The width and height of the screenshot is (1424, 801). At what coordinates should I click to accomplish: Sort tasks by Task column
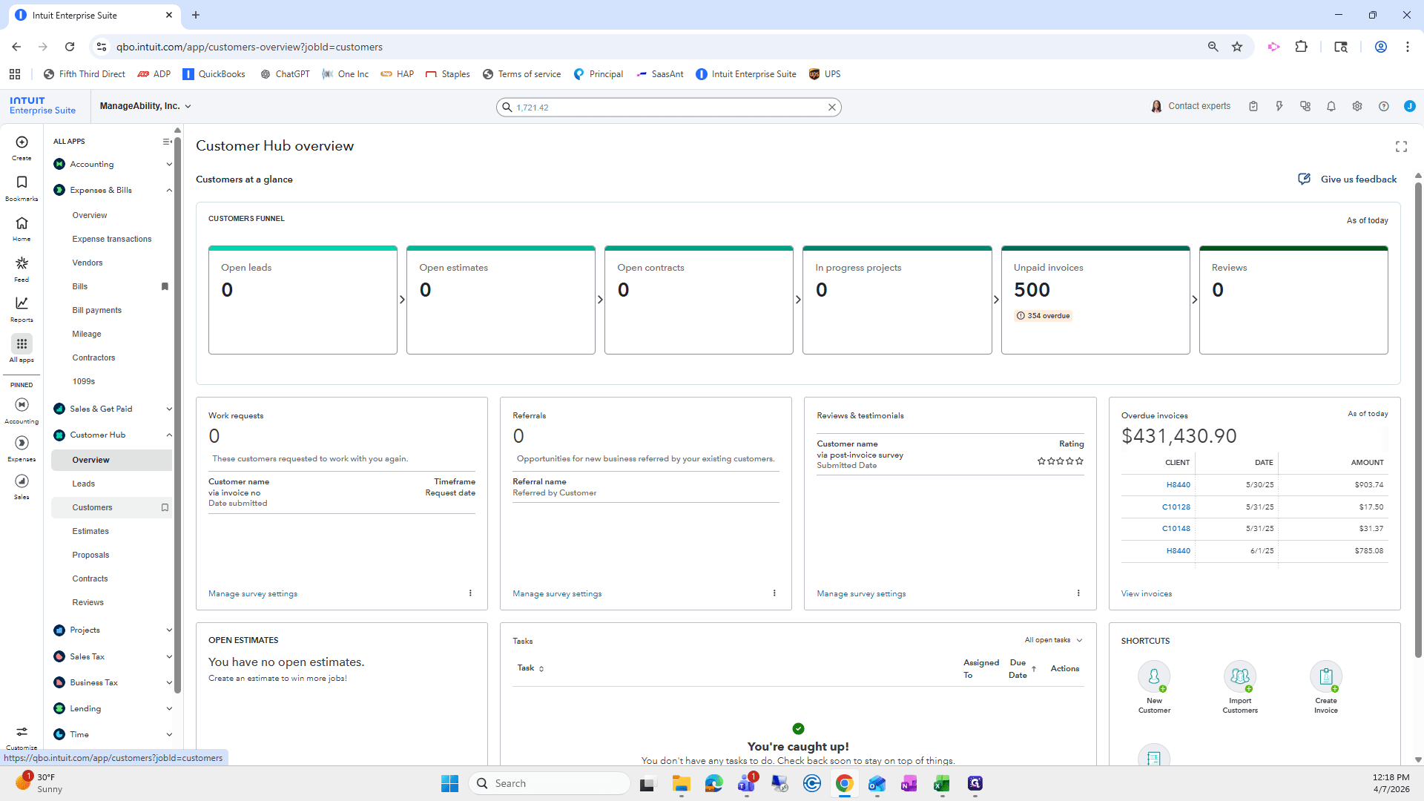(x=531, y=668)
